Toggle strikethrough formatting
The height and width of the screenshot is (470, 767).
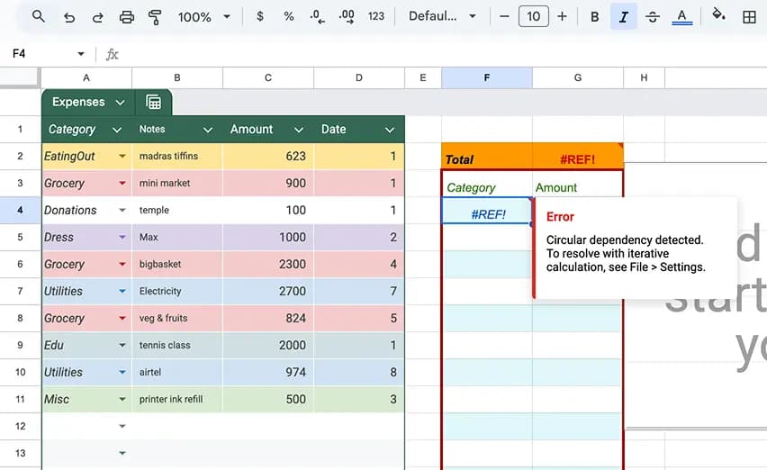coord(653,17)
